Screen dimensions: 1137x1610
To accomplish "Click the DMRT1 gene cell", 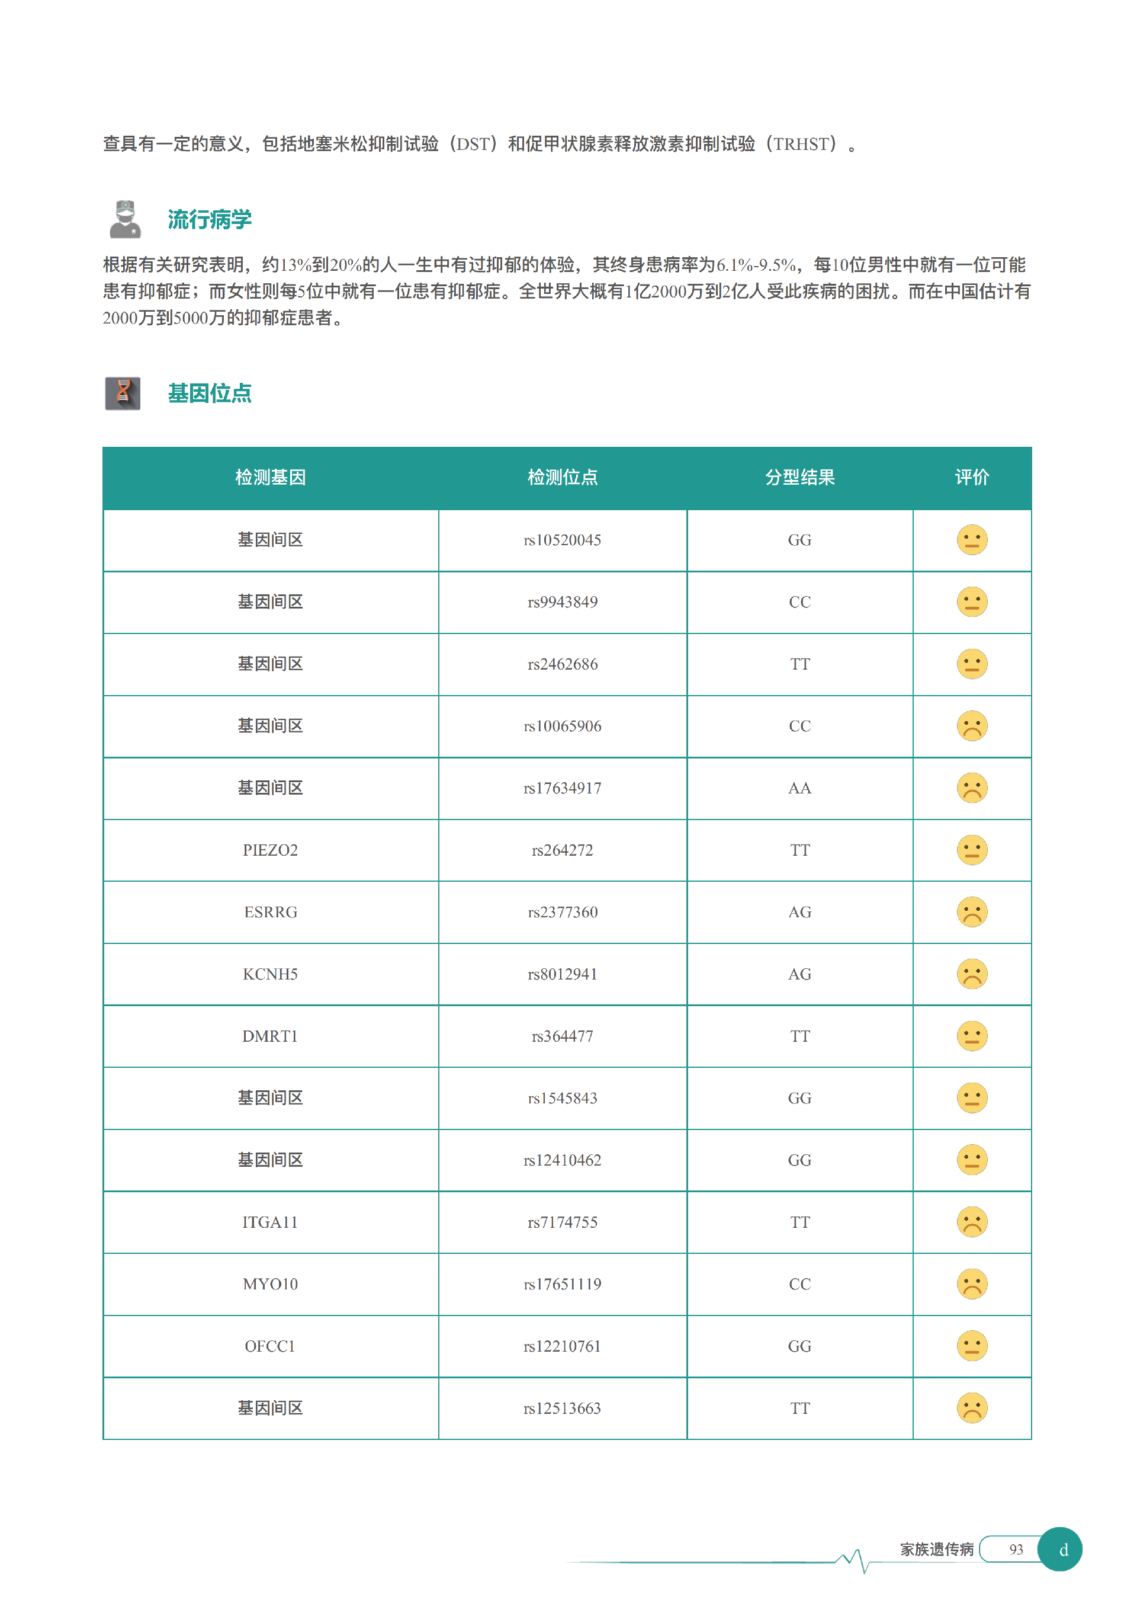I will pyautogui.click(x=271, y=1036).
